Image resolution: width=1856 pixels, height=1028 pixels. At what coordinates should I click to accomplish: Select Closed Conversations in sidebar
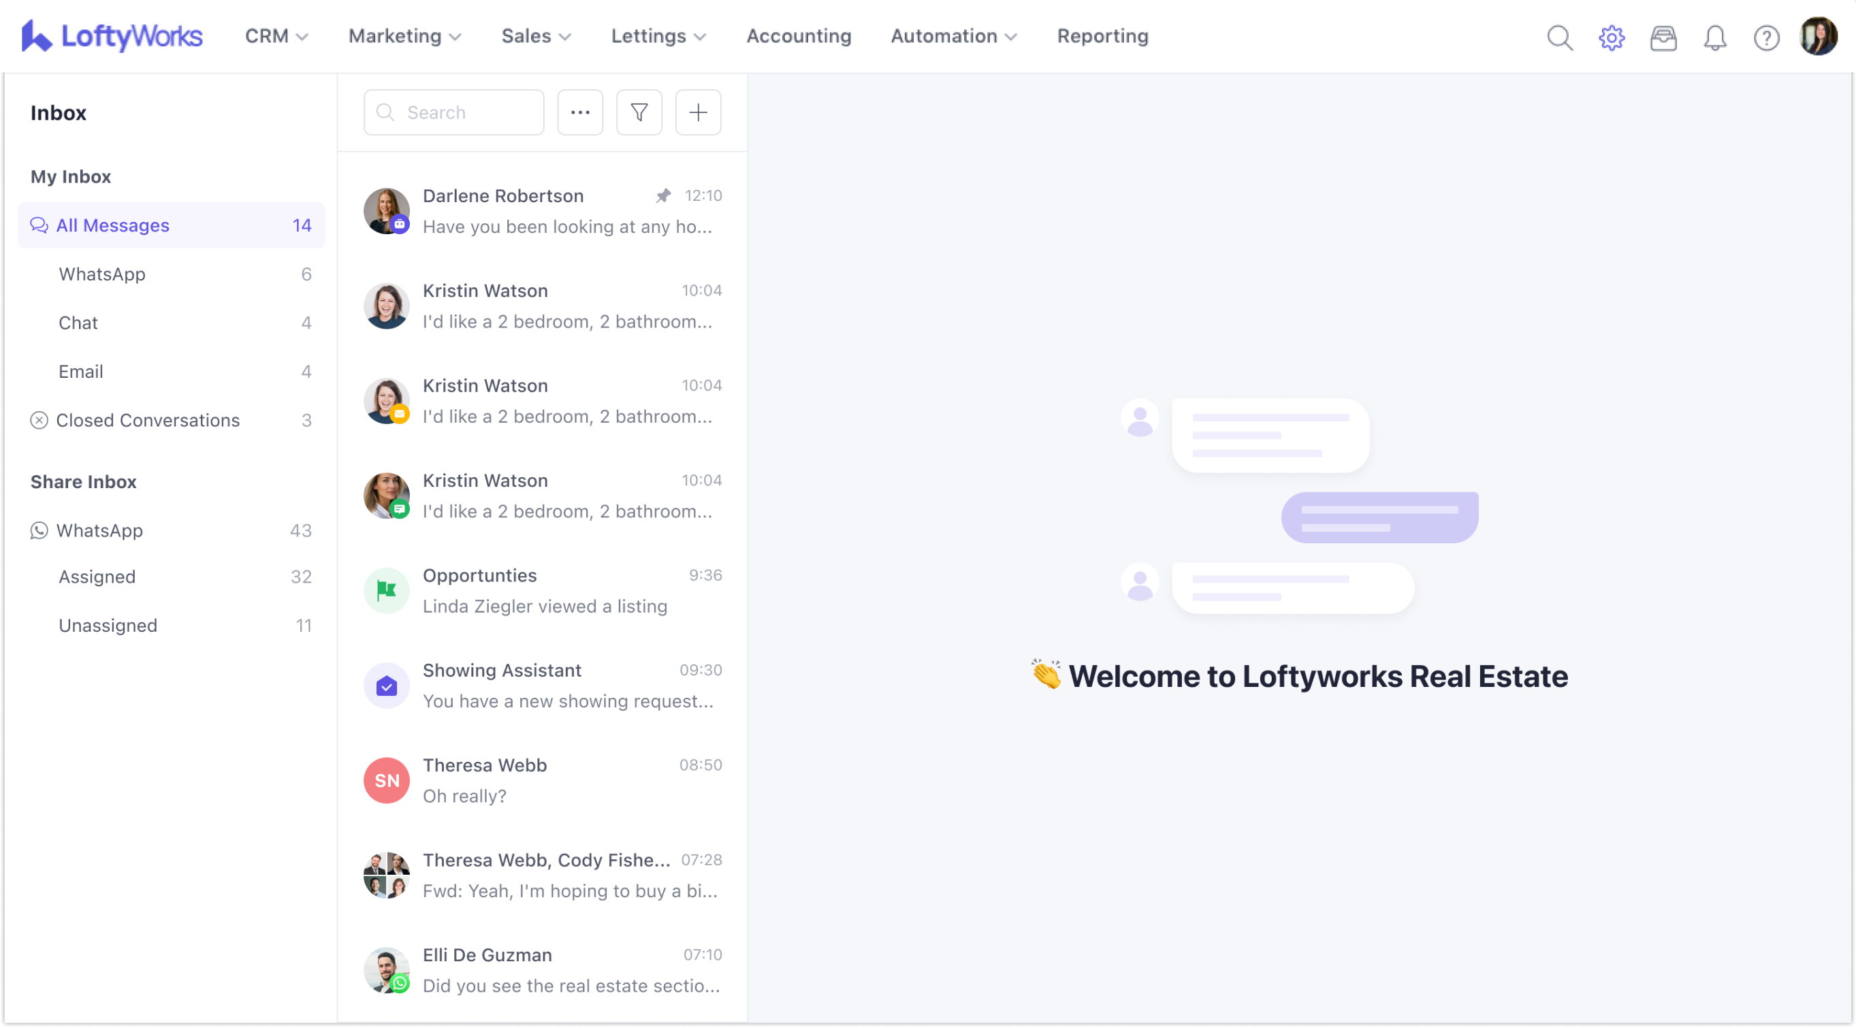(148, 420)
